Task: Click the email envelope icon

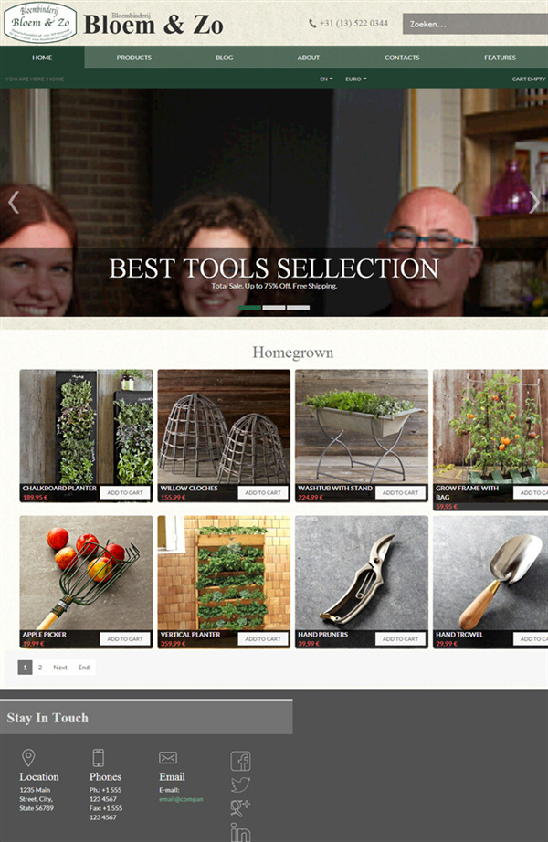Action: pos(168,757)
